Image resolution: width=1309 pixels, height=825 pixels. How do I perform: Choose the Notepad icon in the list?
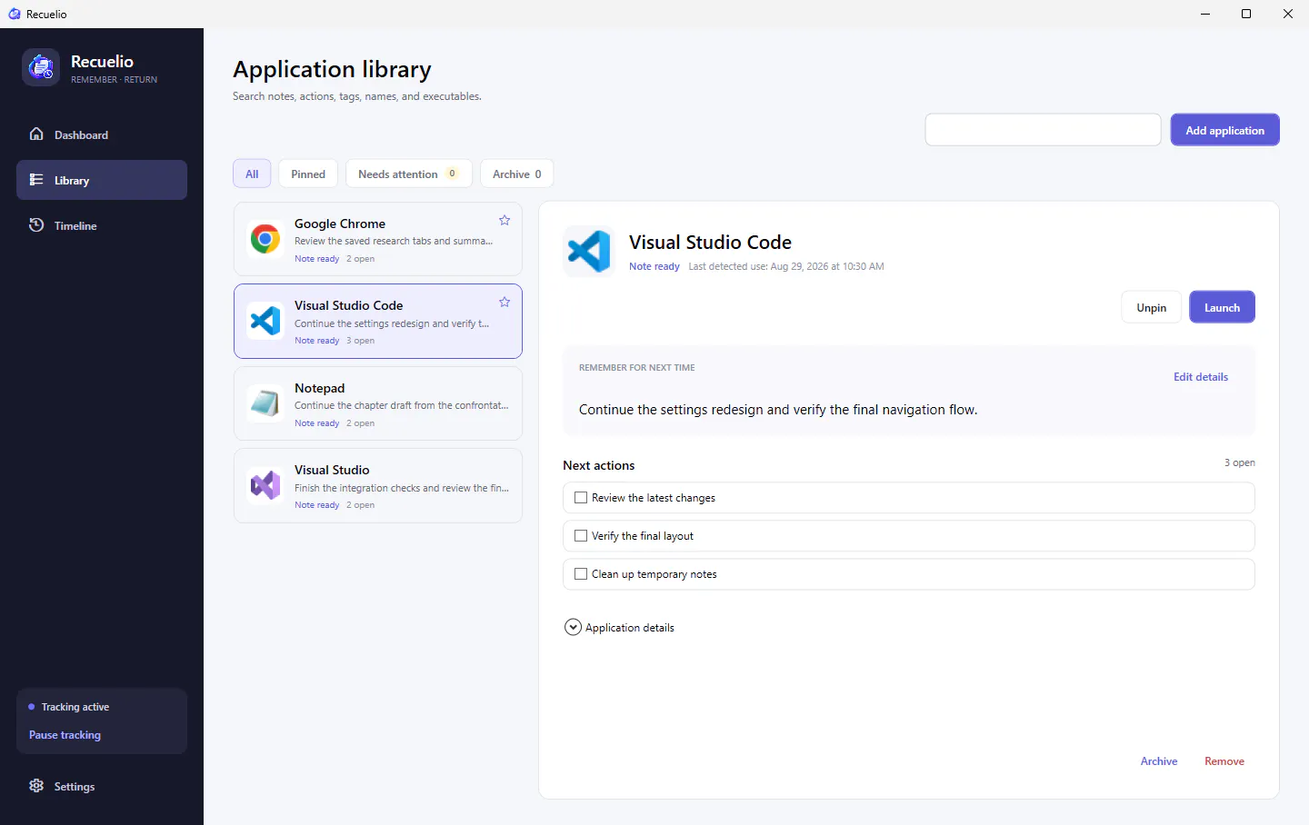[265, 403]
